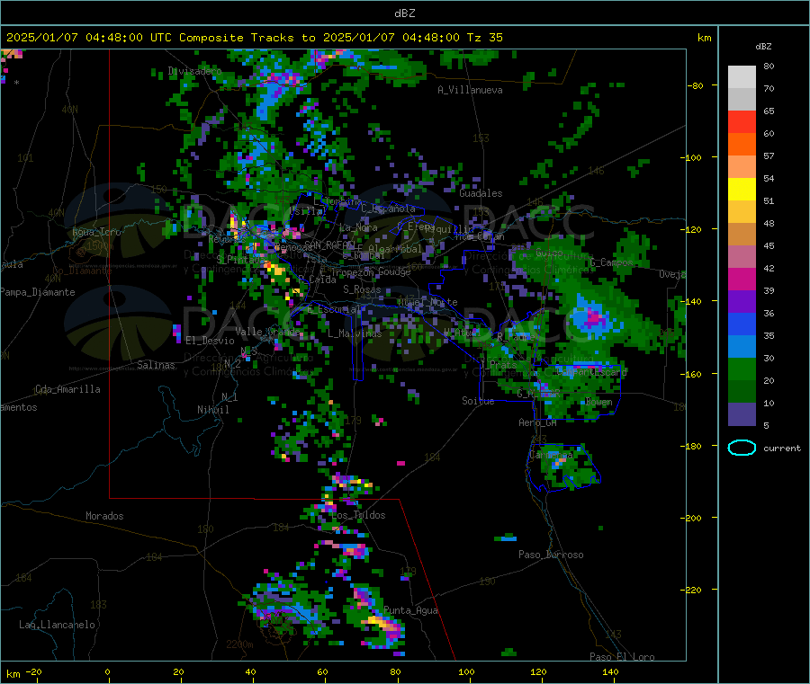Click the -80 km tick on right axis
The width and height of the screenshot is (810, 684).
[695, 85]
